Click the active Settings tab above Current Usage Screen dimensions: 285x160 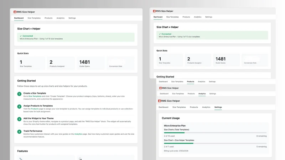(x=218, y=107)
